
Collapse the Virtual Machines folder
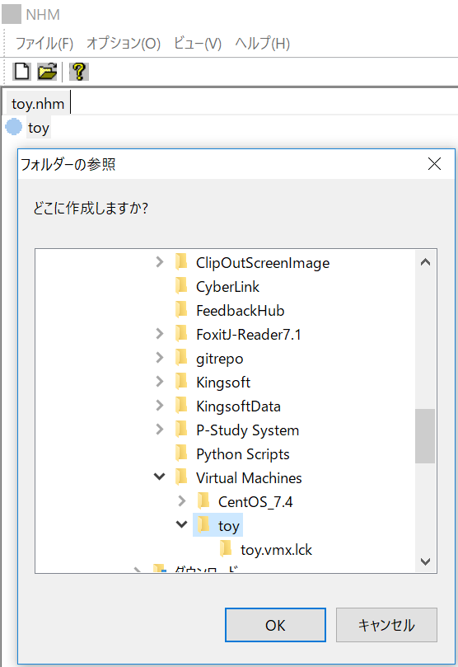click(x=160, y=477)
